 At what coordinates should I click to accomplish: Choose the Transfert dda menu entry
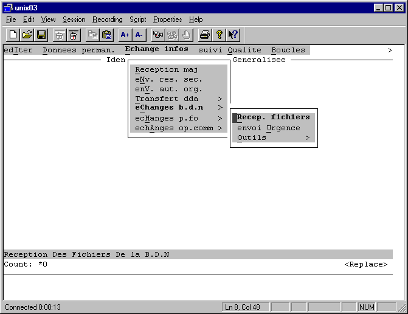[179, 99]
